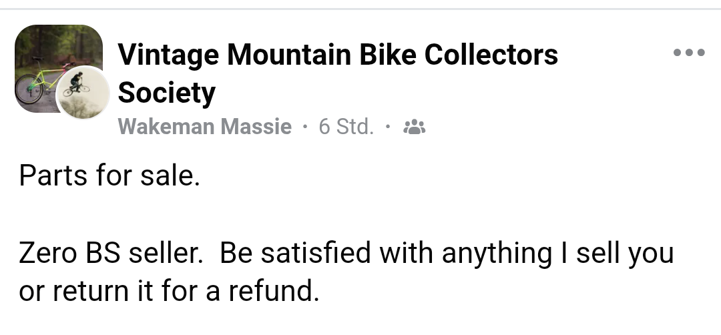Click the word Society in group title
The height and width of the screenshot is (335, 721).
click(x=167, y=93)
